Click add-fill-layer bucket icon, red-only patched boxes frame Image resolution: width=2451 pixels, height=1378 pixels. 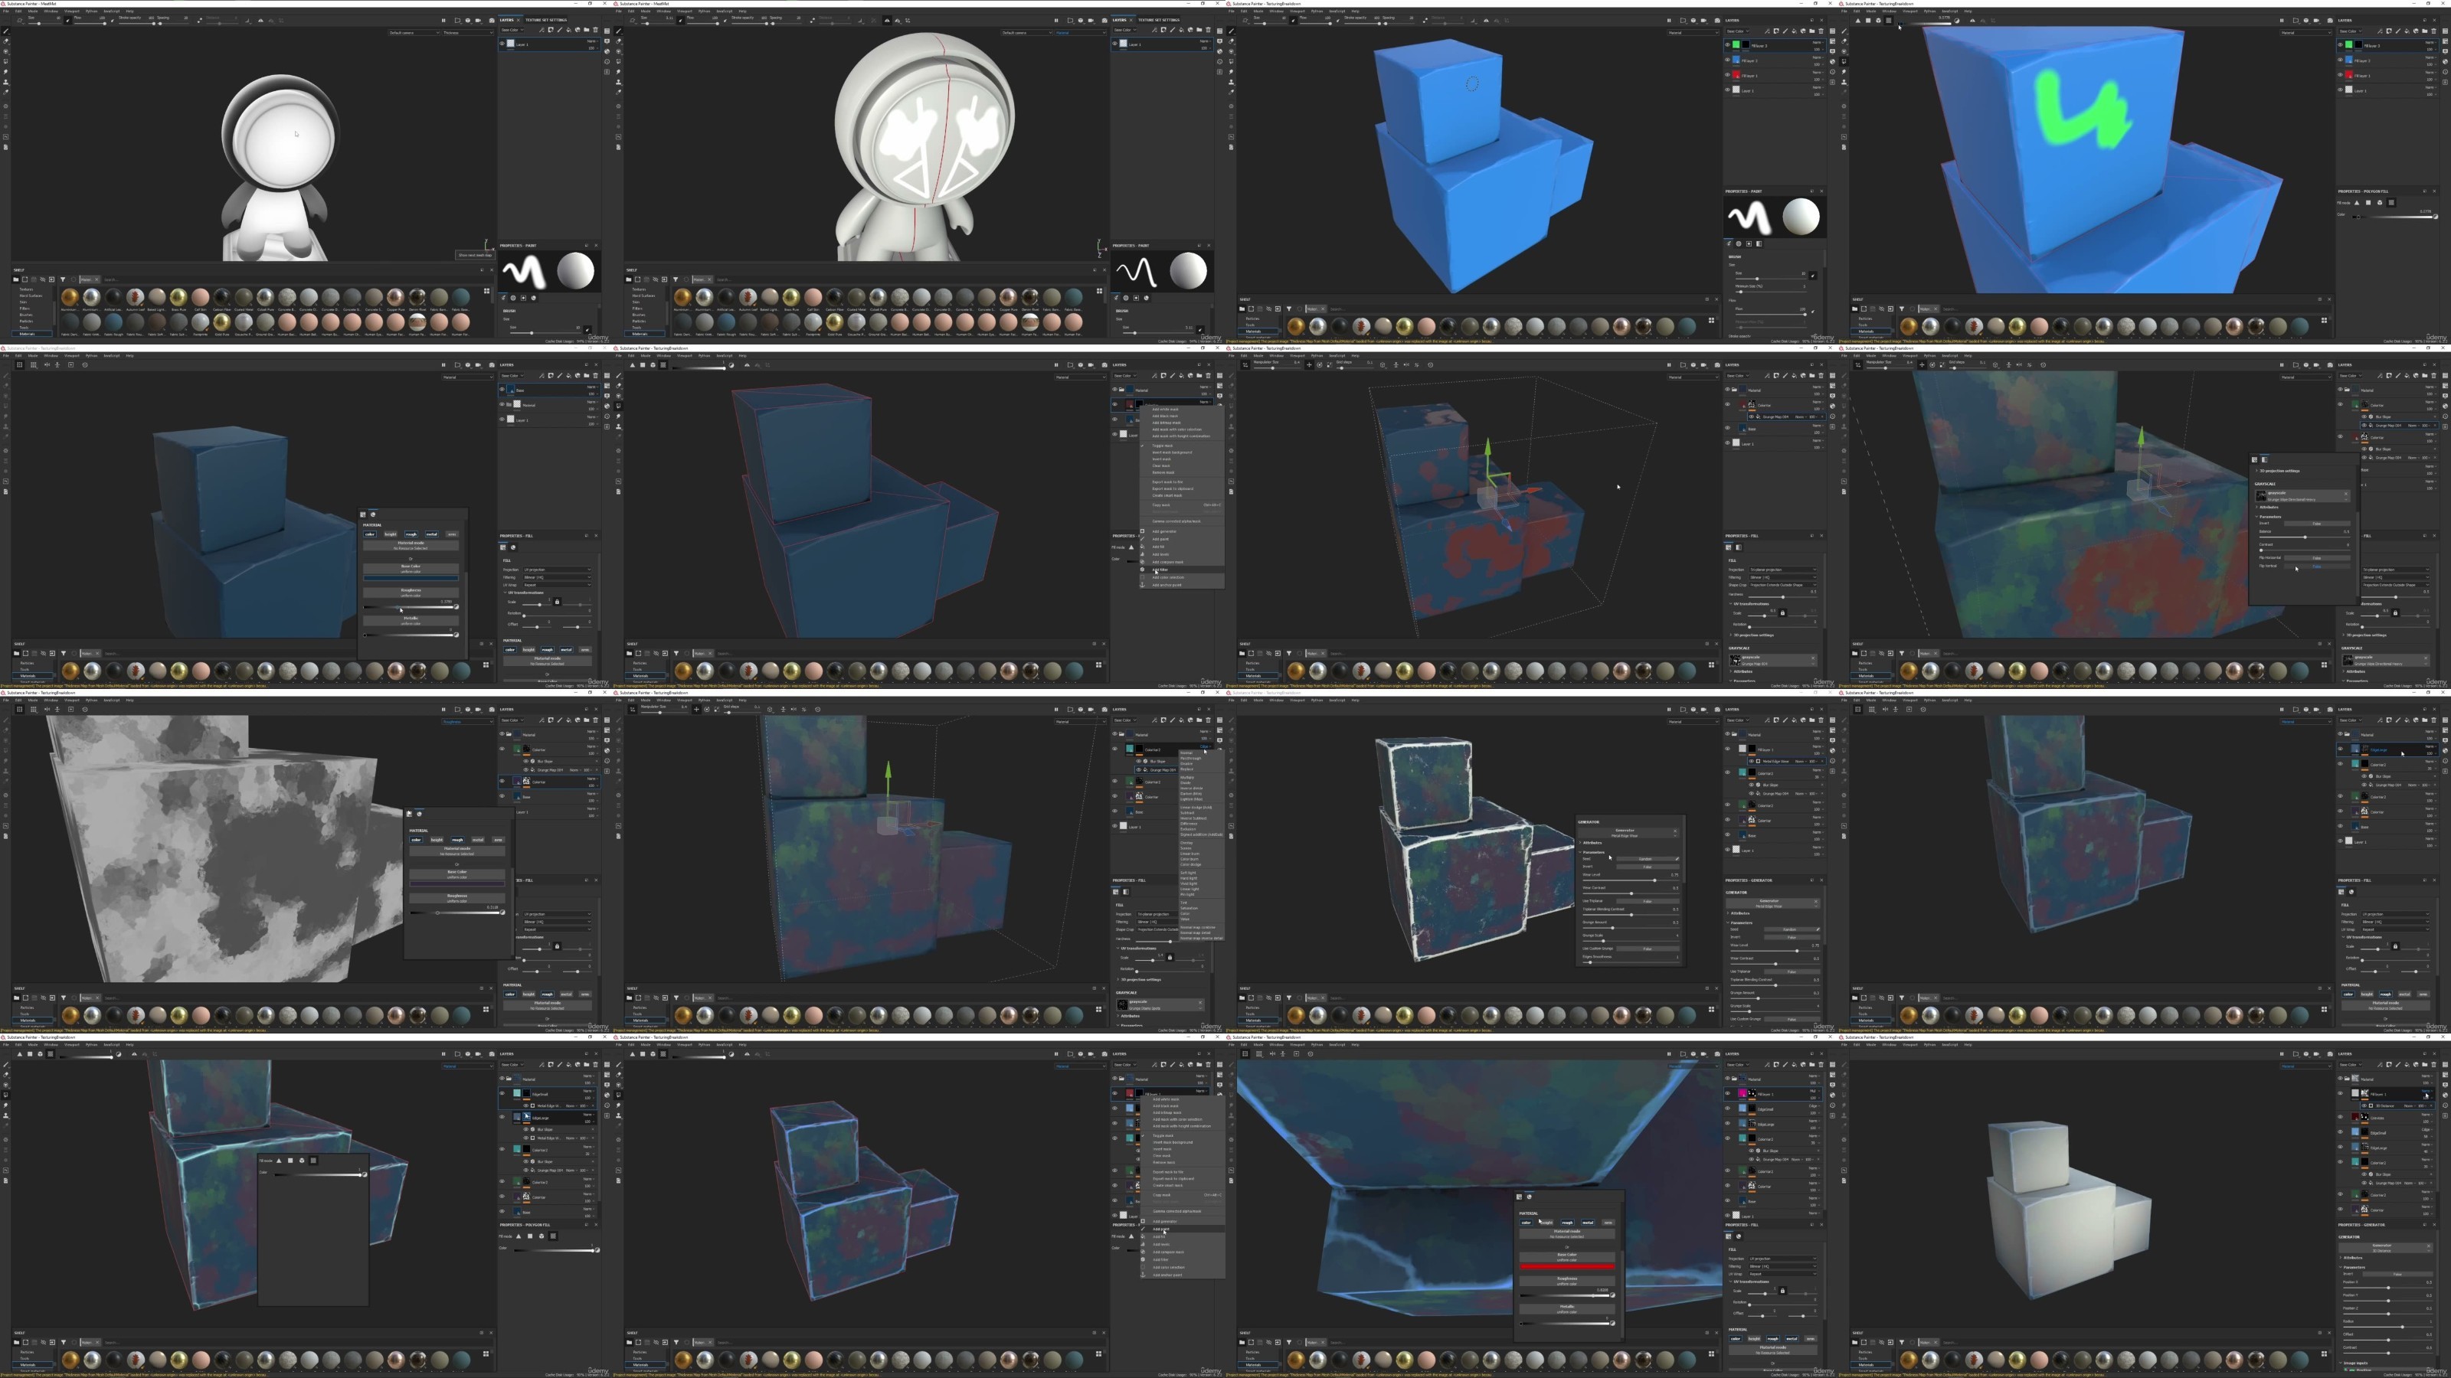coord(1795,376)
